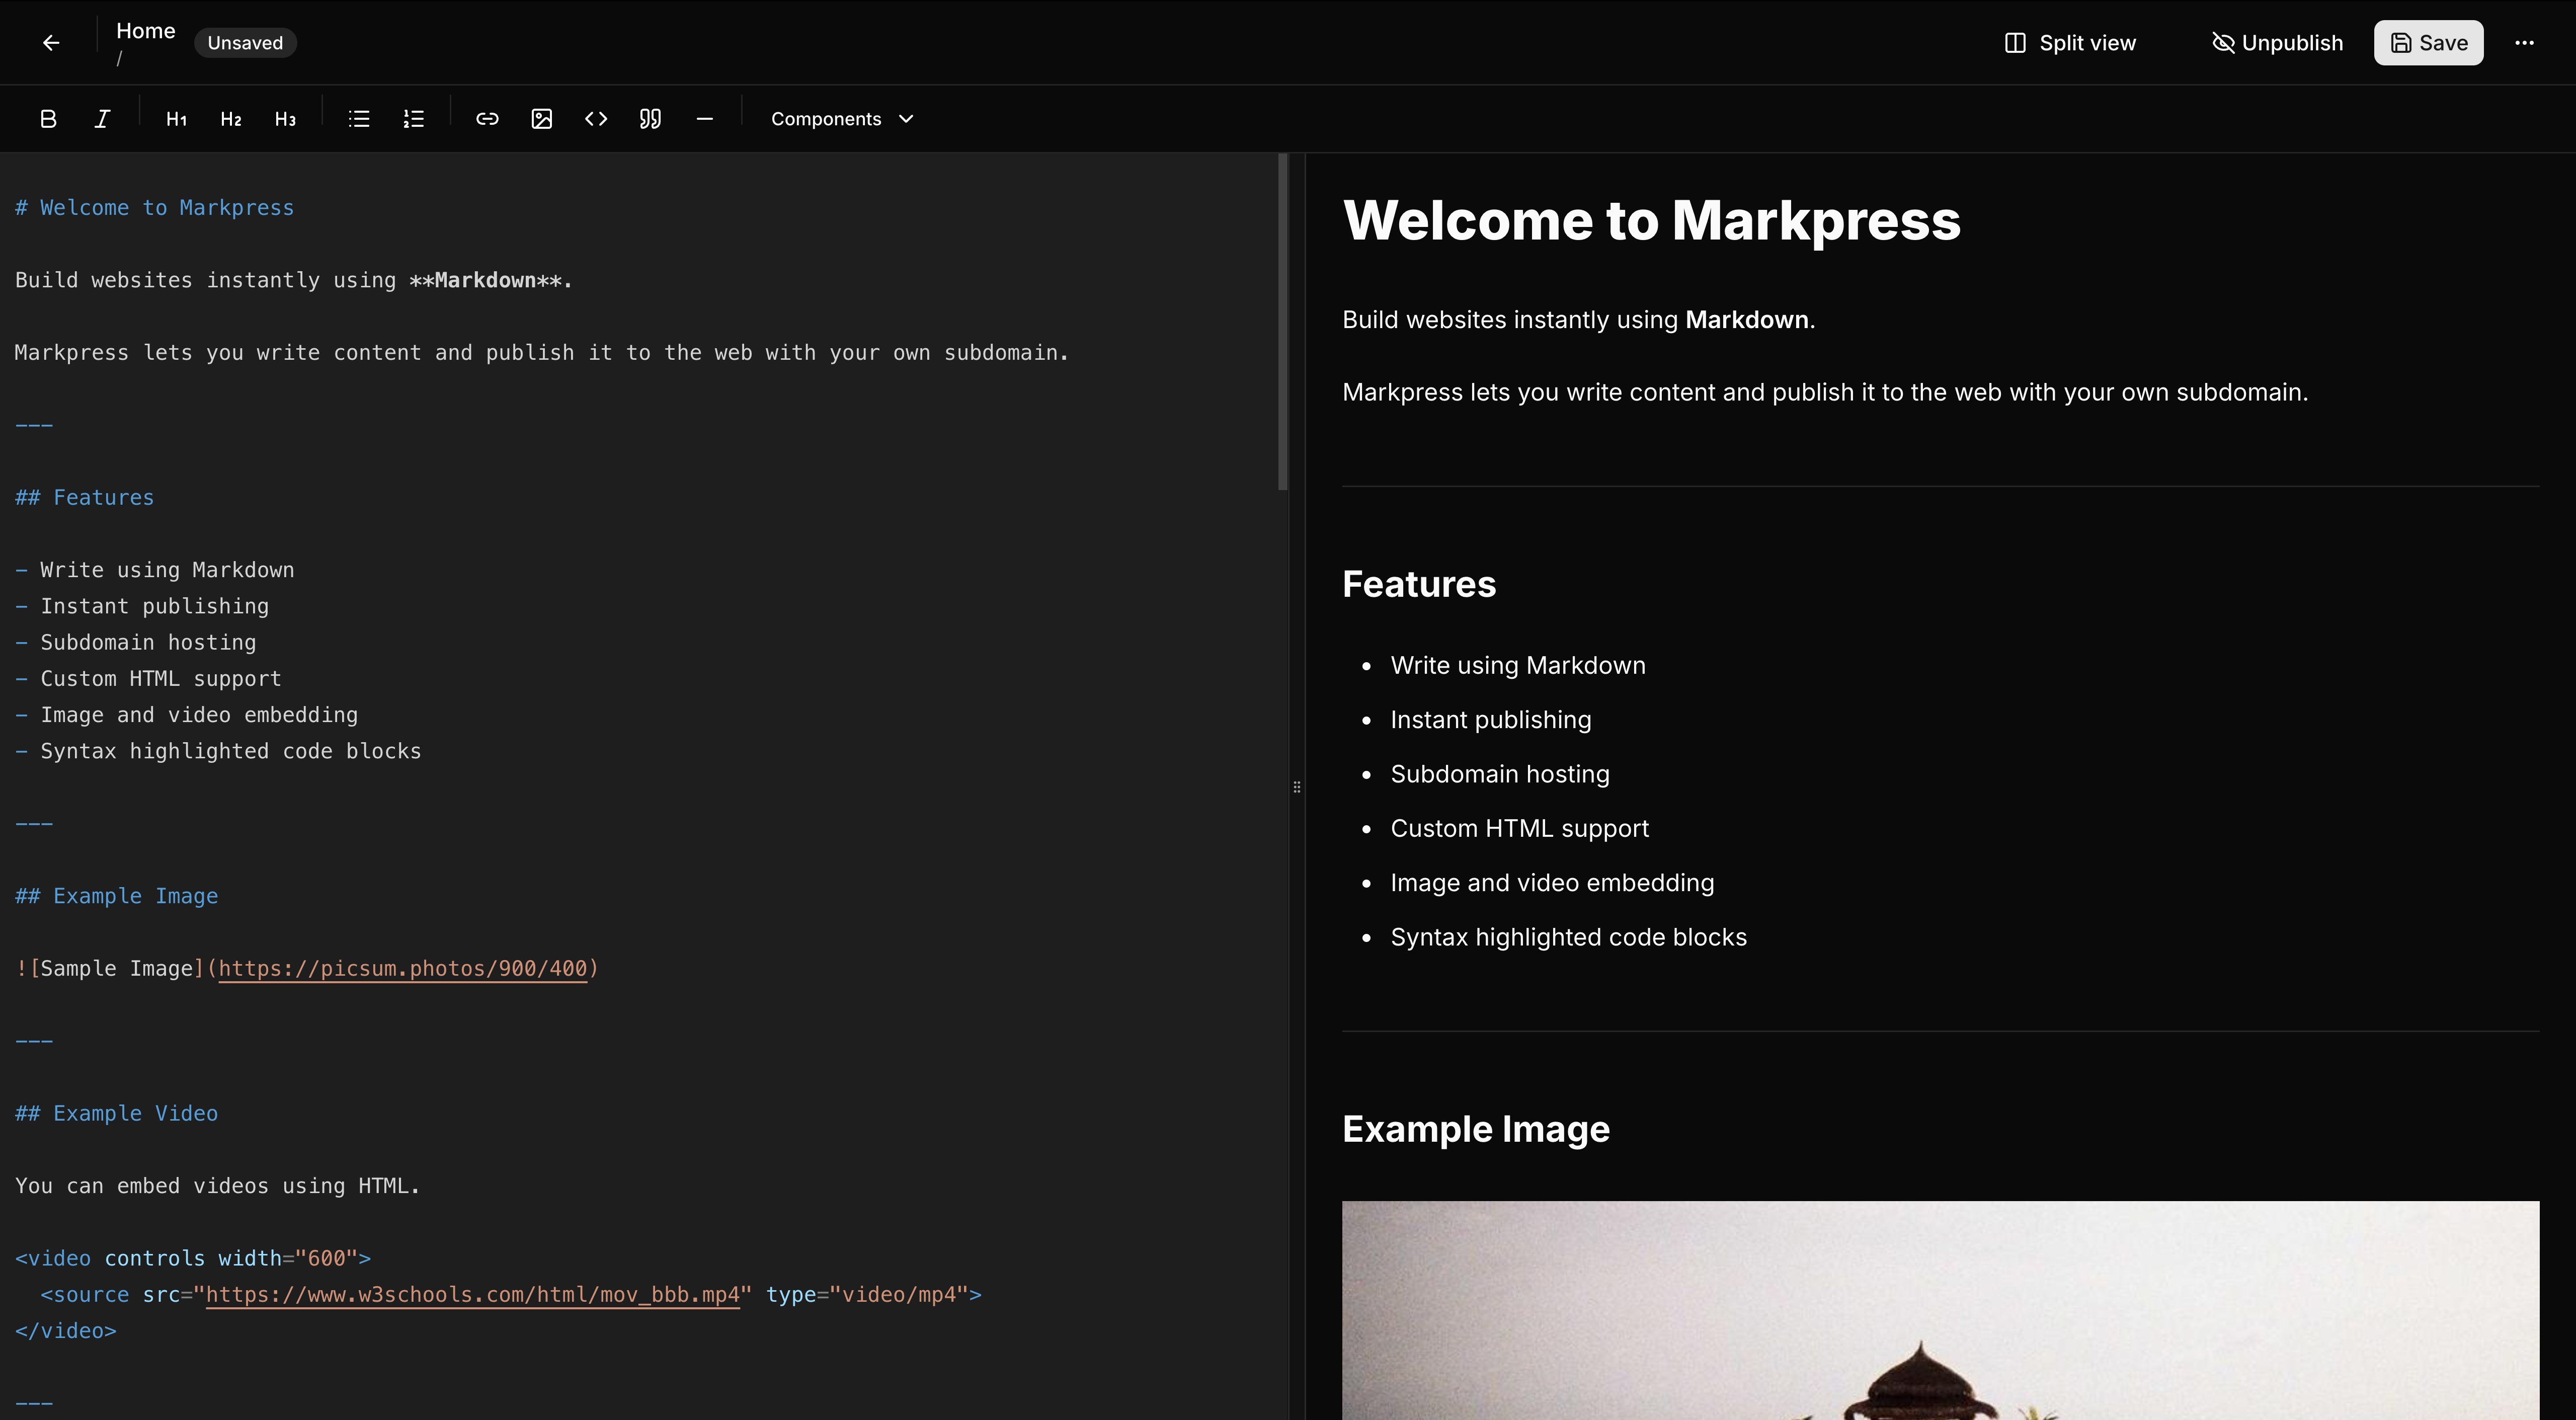
Task: Apply Heading 3 formatting
Action: coord(285,118)
